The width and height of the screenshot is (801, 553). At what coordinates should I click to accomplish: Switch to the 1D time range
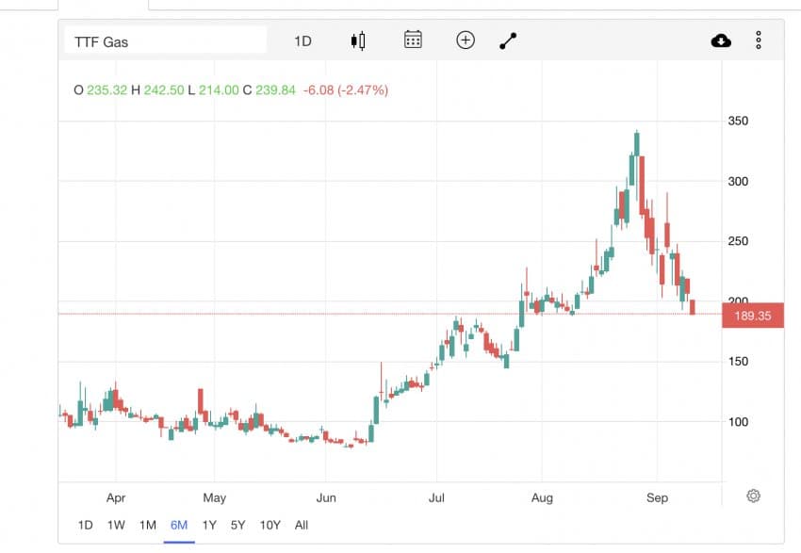(85, 525)
